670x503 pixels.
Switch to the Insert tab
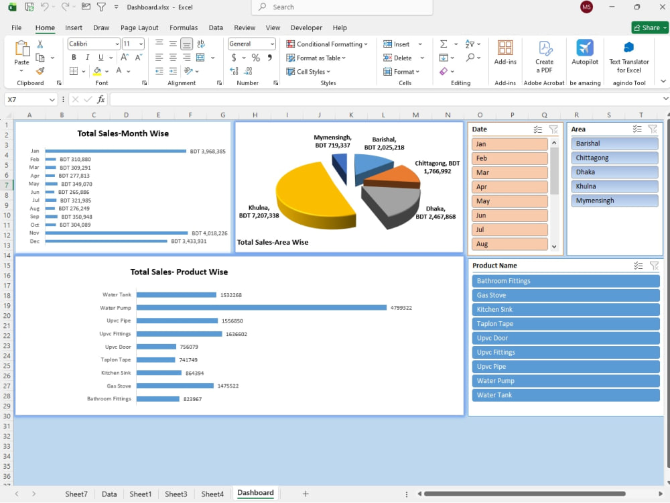[x=74, y=27]
